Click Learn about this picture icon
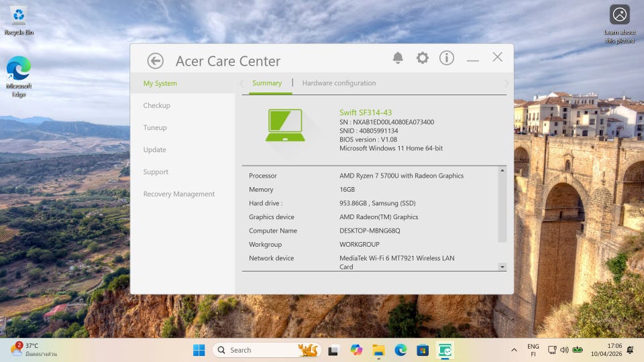Screen dimensions: 644x362 tap(619, 24)
